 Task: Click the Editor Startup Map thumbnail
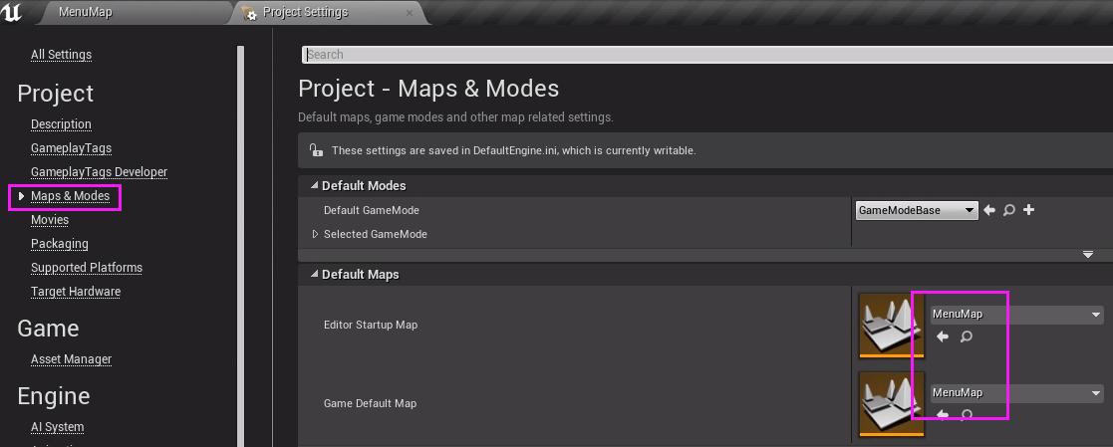coord(891,326)
